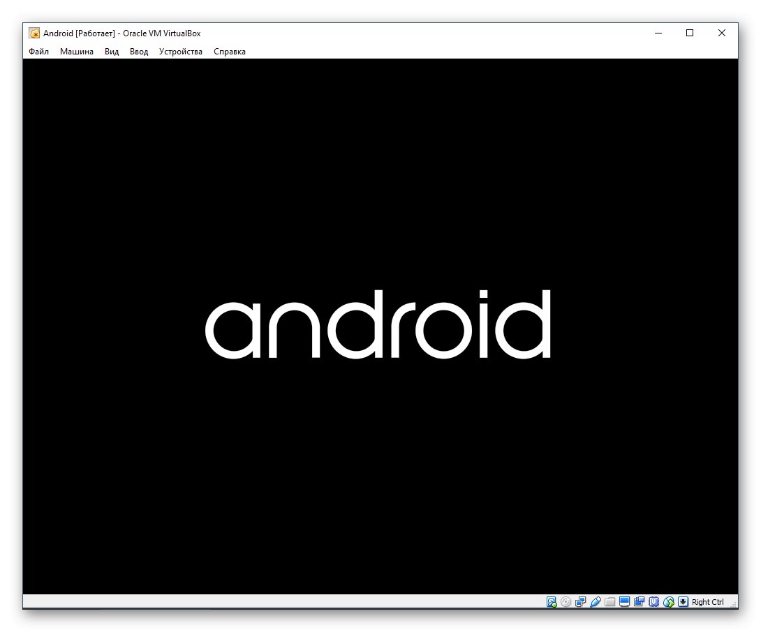Open the Файл menu

(39, 52)
